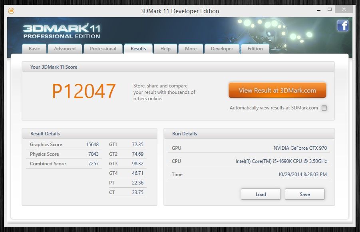Open the Developer tab

click(222, 49)
